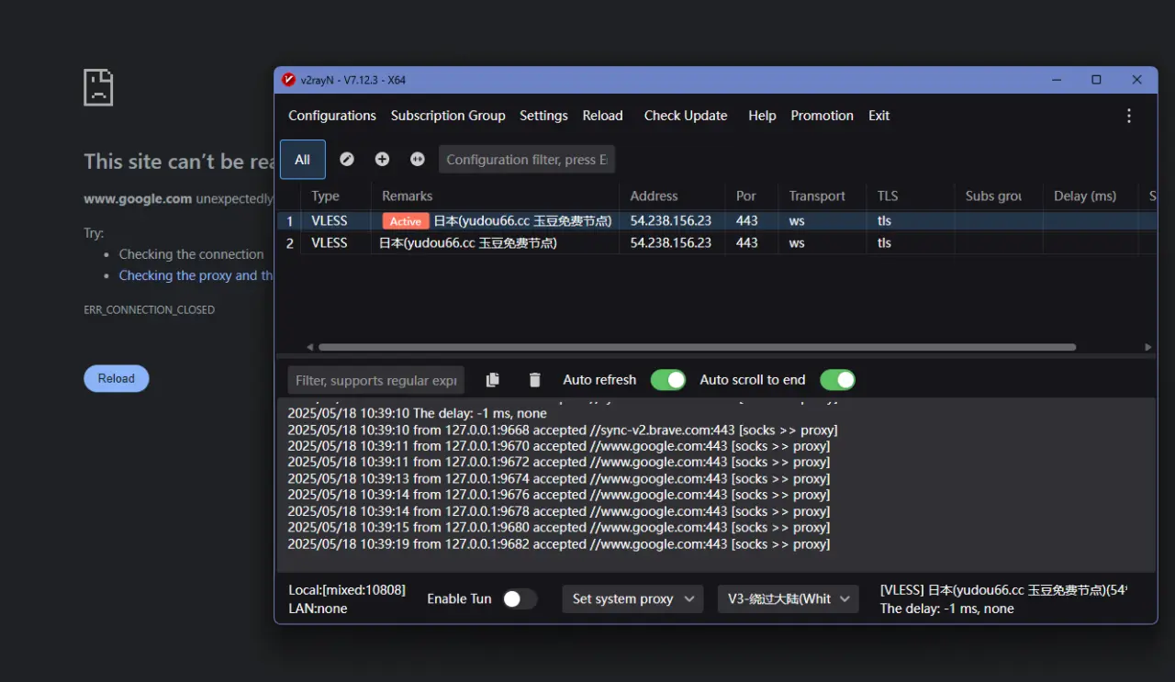Click The delay: -1 ms status bar text

click(946, 609)
